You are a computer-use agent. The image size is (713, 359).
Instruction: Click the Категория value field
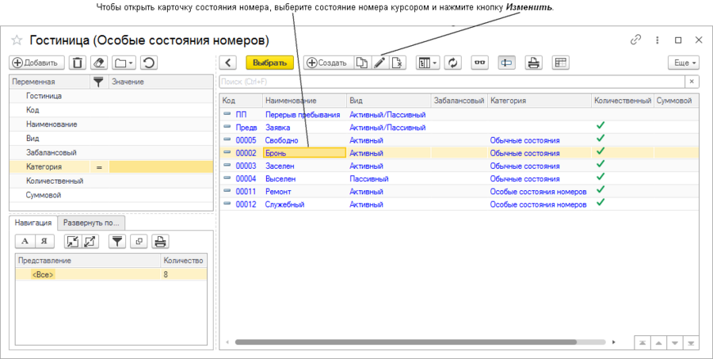[161, 167]
